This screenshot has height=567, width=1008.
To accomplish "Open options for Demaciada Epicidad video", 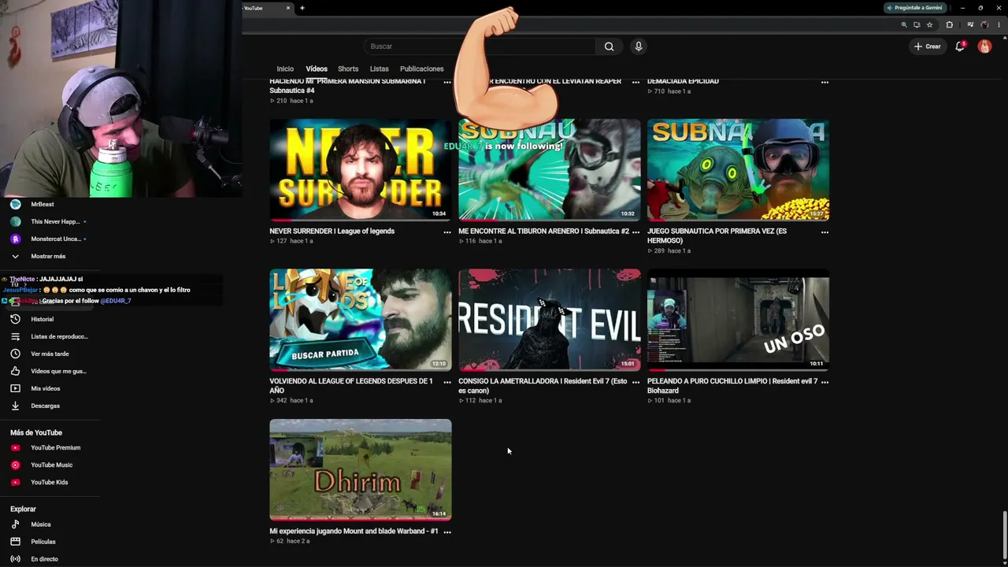I will click(825, 82).
